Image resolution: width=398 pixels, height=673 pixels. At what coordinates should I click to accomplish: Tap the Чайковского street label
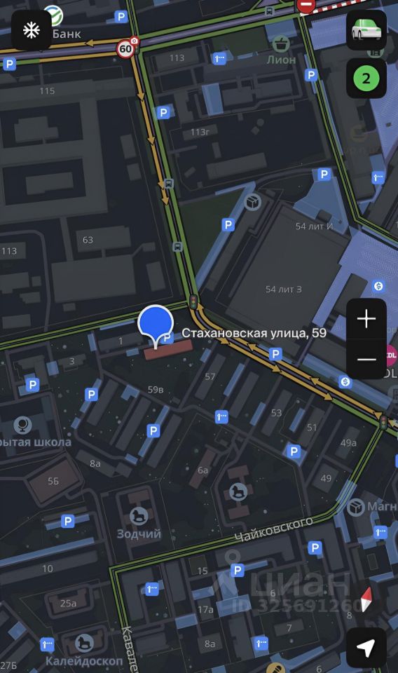point(274,529)
